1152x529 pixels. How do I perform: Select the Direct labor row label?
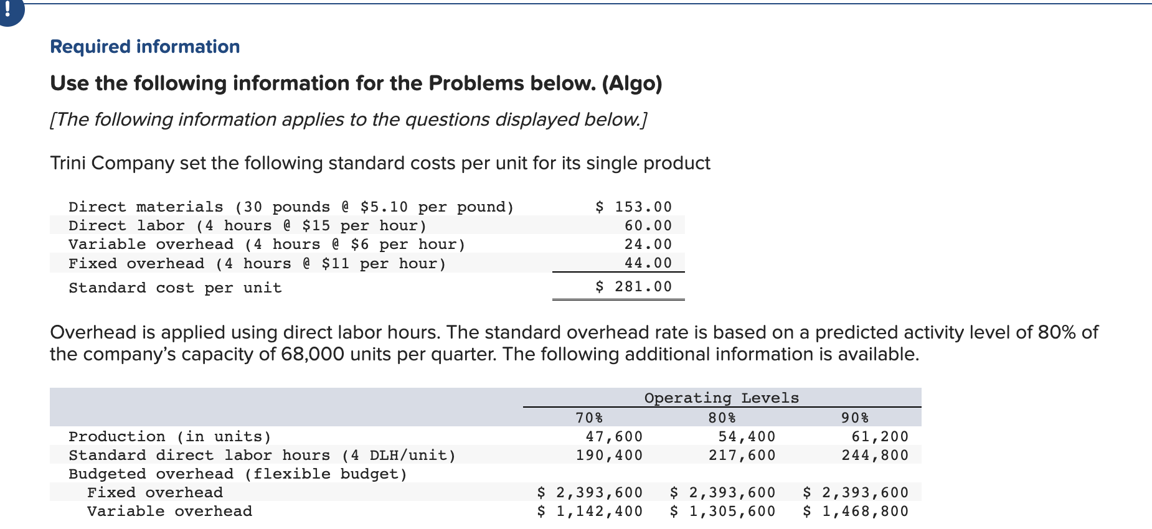pos(248,225)
